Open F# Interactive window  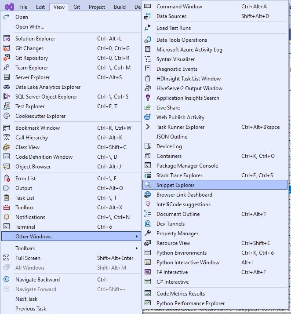[215, 272]
